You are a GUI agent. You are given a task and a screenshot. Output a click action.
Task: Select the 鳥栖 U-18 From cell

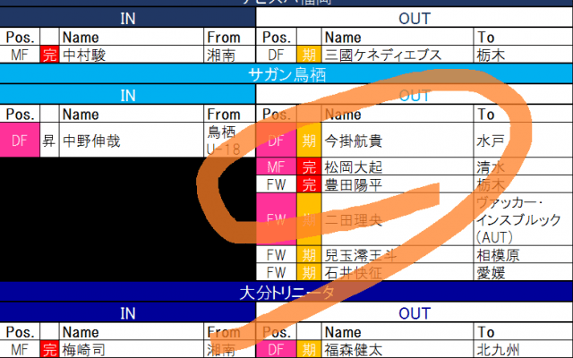[229, 141]
